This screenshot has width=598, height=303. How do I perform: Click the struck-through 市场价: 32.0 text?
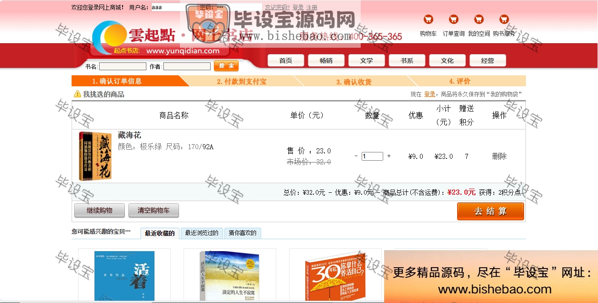coord(309,162)
